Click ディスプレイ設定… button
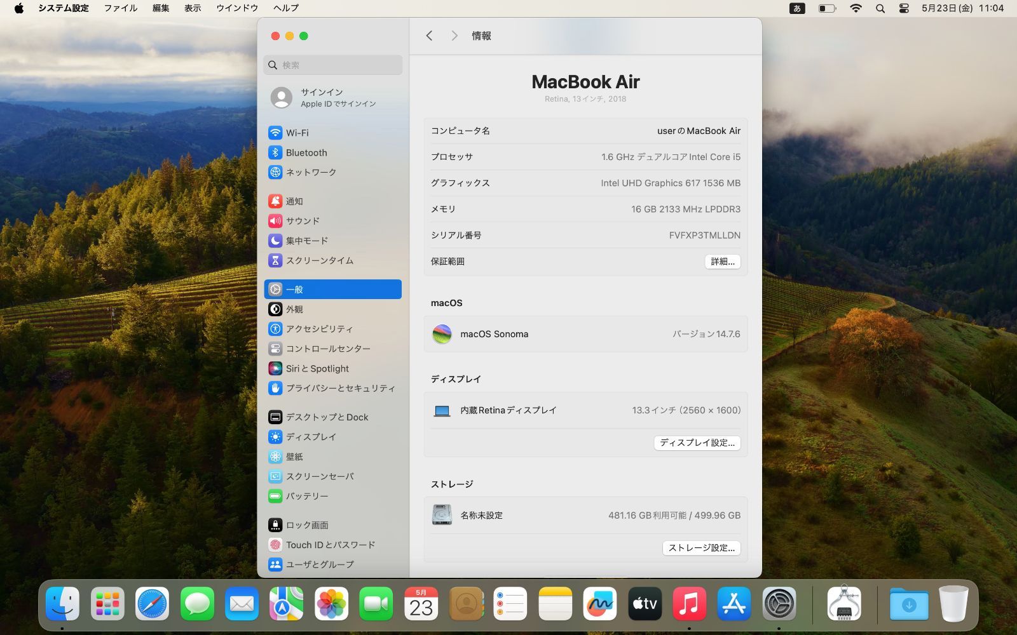 click(x=697, y=443)
